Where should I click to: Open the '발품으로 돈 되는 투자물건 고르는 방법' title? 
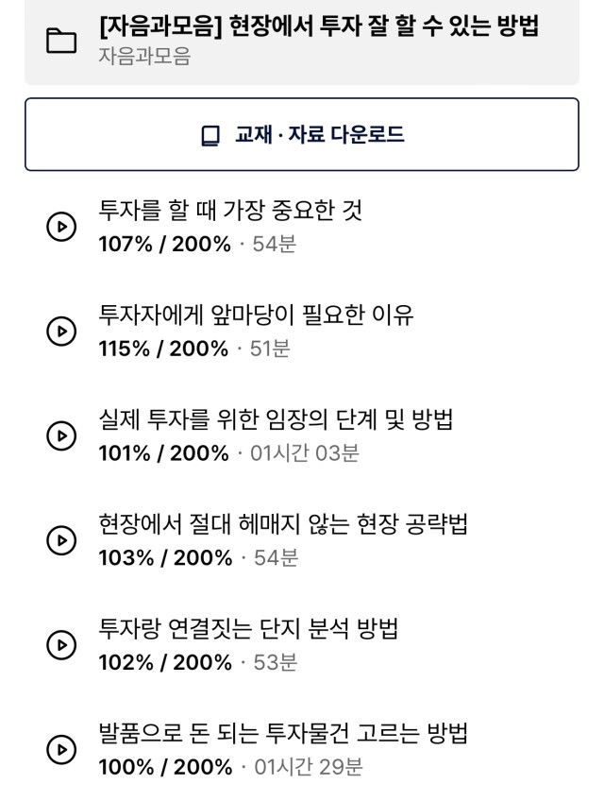point(283,733)
